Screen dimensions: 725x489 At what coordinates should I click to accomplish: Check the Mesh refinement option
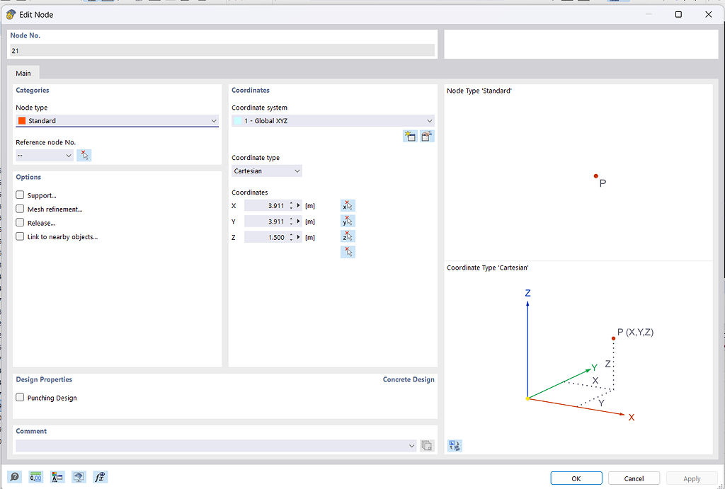20,209
